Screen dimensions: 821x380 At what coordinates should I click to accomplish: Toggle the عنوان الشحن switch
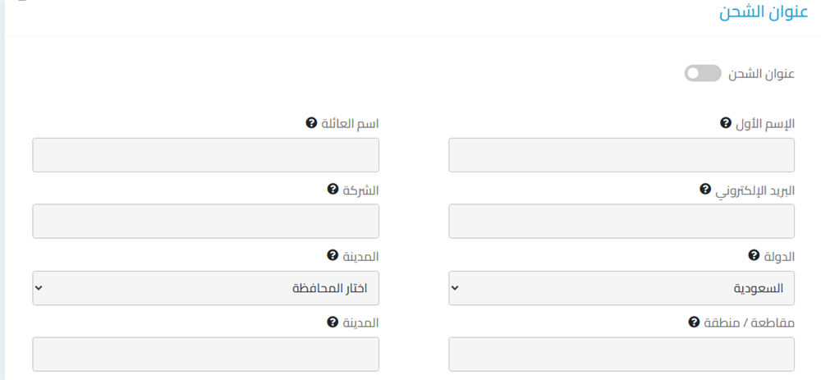pos(702,74)
